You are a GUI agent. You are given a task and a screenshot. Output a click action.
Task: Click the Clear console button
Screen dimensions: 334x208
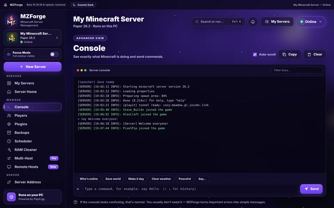(315, 54)
